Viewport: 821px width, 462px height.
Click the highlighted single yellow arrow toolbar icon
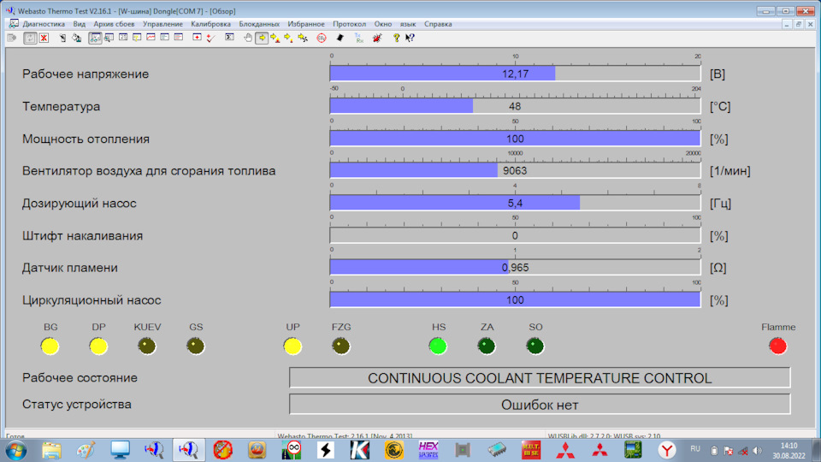(262, 38)
